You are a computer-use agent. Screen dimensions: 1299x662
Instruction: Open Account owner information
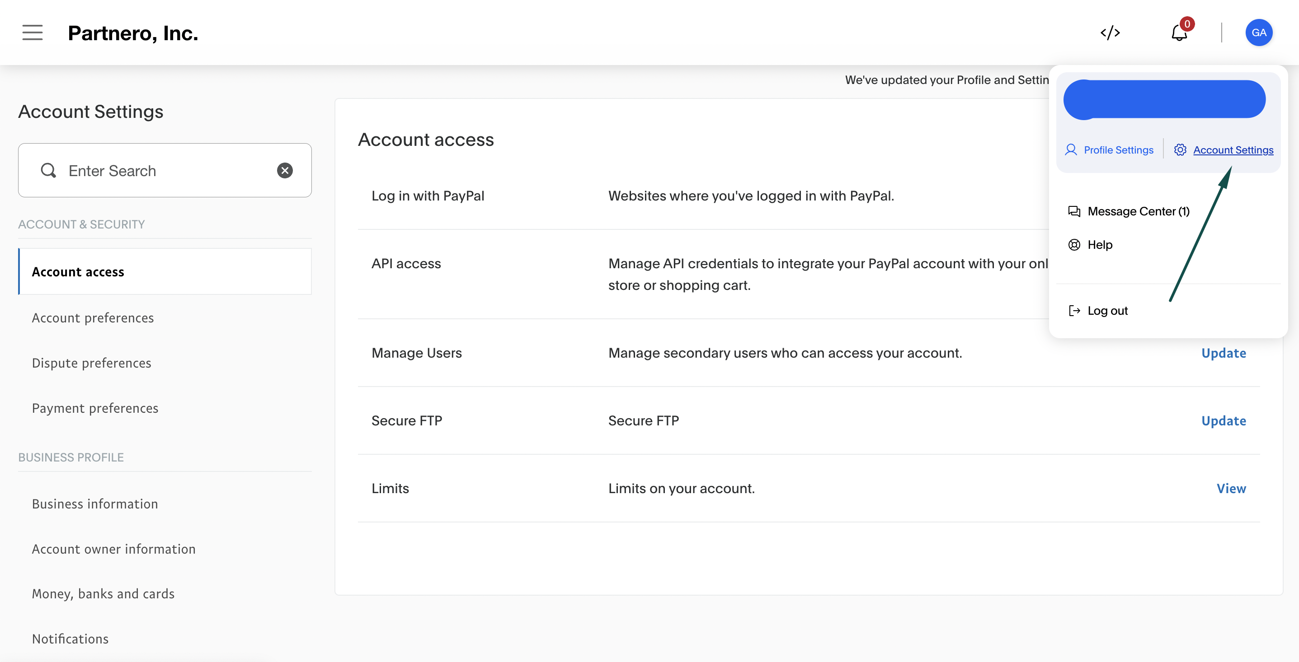coord(113,549)
